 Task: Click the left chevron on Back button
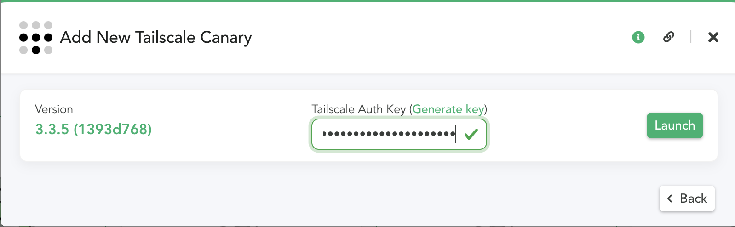[670, 199]
